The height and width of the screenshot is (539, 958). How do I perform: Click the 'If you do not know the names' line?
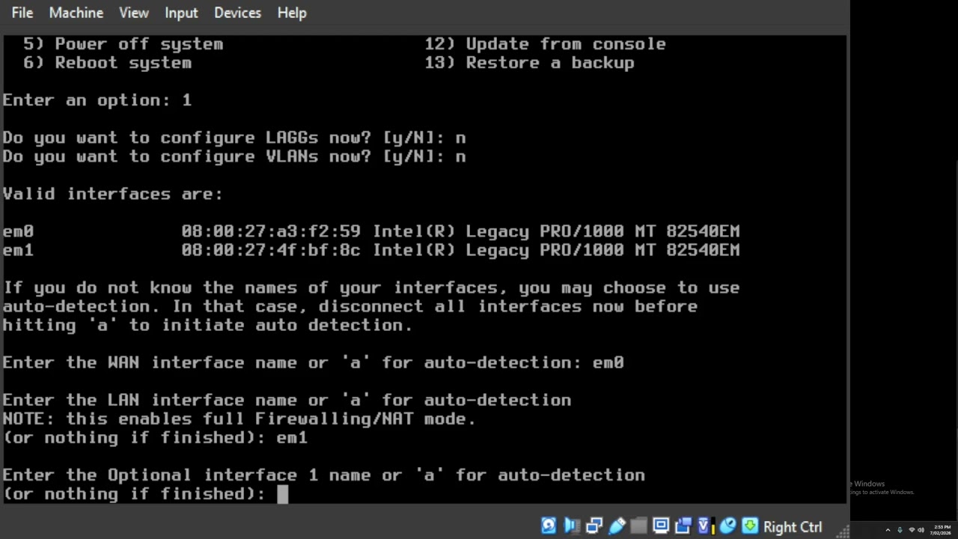tap(371, 287)
